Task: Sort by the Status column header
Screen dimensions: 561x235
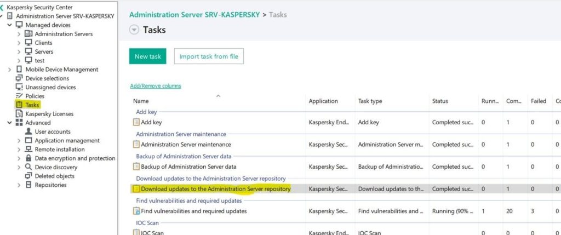Action: [440, 101]
